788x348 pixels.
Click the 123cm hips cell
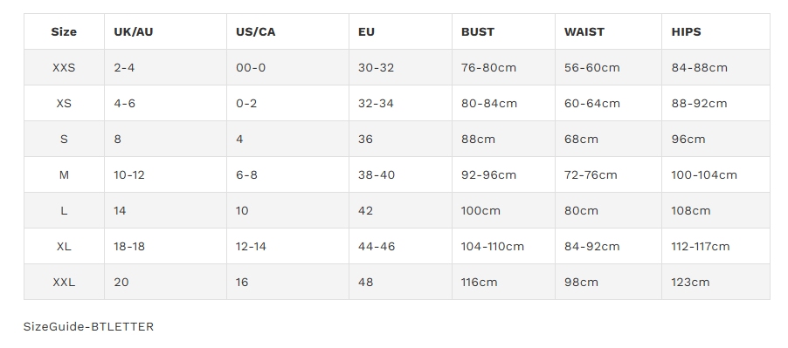690,283
